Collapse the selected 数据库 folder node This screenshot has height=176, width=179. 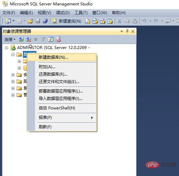13,55
